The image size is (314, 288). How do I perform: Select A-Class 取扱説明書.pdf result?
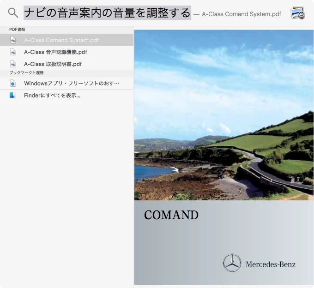click(x=66, y=64)
